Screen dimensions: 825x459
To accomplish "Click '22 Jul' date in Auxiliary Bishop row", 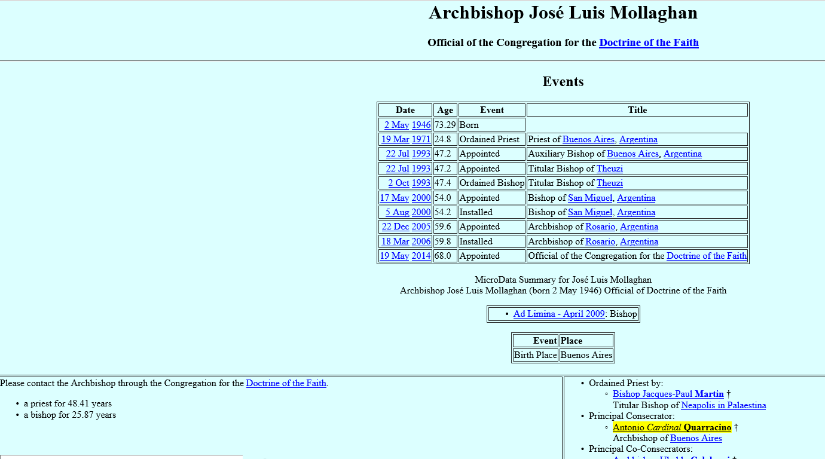I will tap(398, 154).
